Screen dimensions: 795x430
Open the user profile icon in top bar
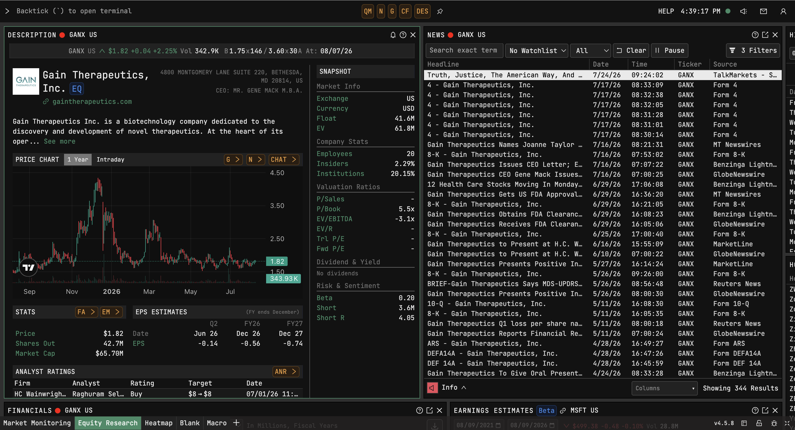[783, 11]
